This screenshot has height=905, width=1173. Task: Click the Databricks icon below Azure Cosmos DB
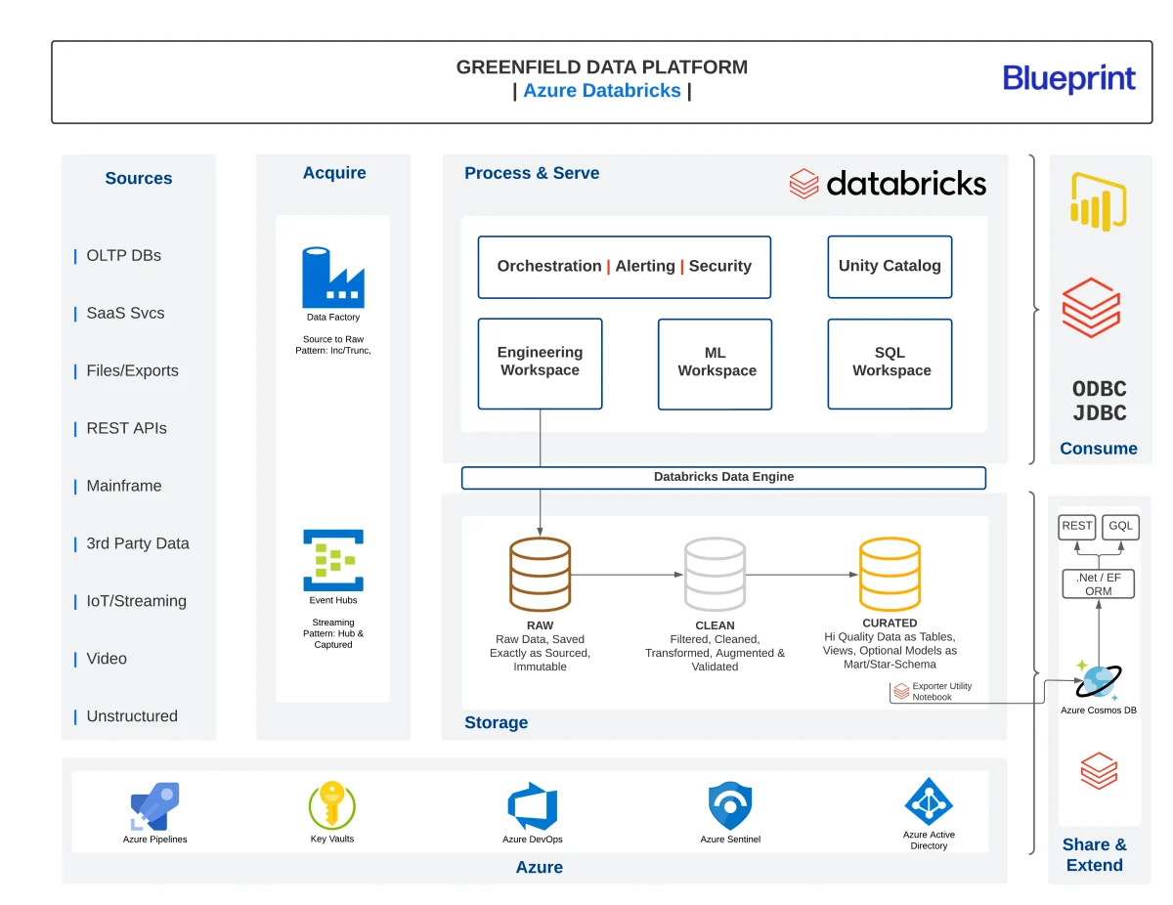(1099, 770)
